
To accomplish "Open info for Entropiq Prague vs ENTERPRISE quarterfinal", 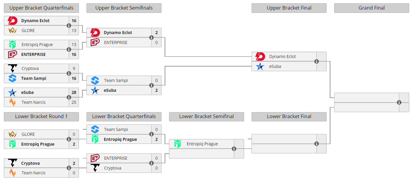I will point(69,50).
